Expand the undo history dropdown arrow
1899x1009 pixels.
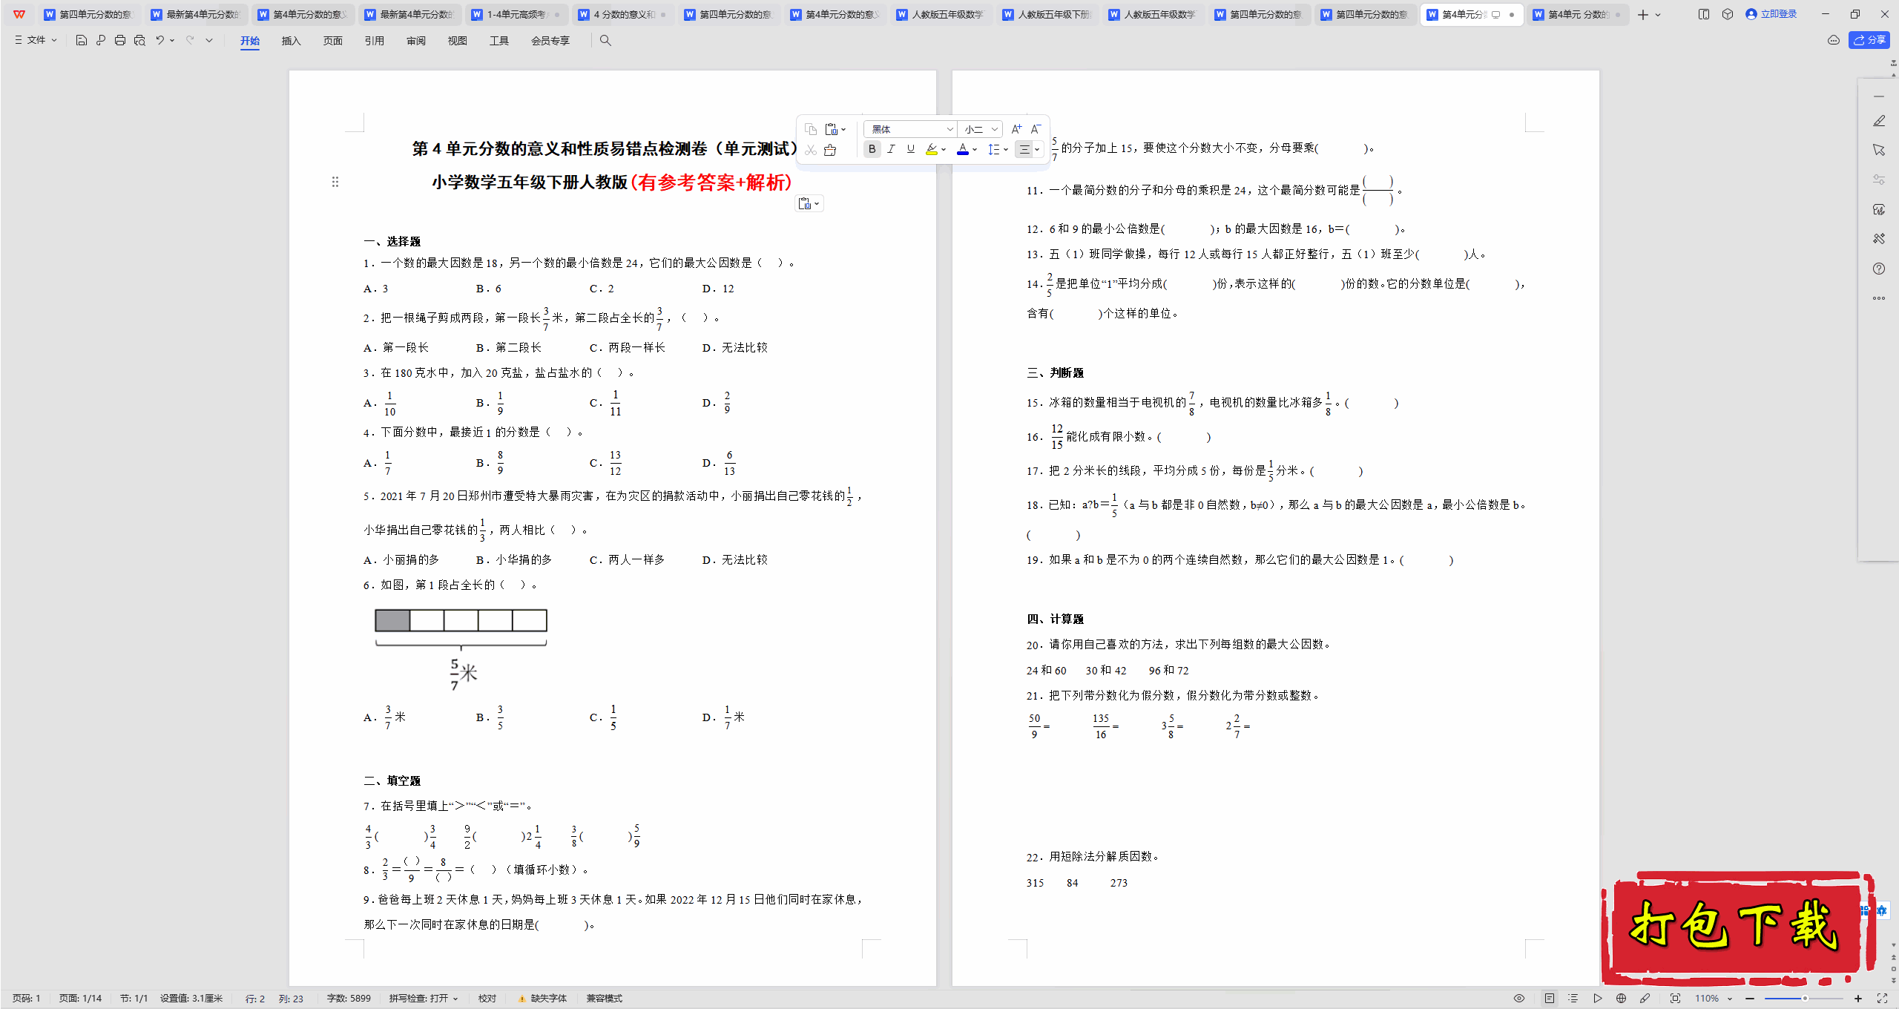[x=172, y=40]
